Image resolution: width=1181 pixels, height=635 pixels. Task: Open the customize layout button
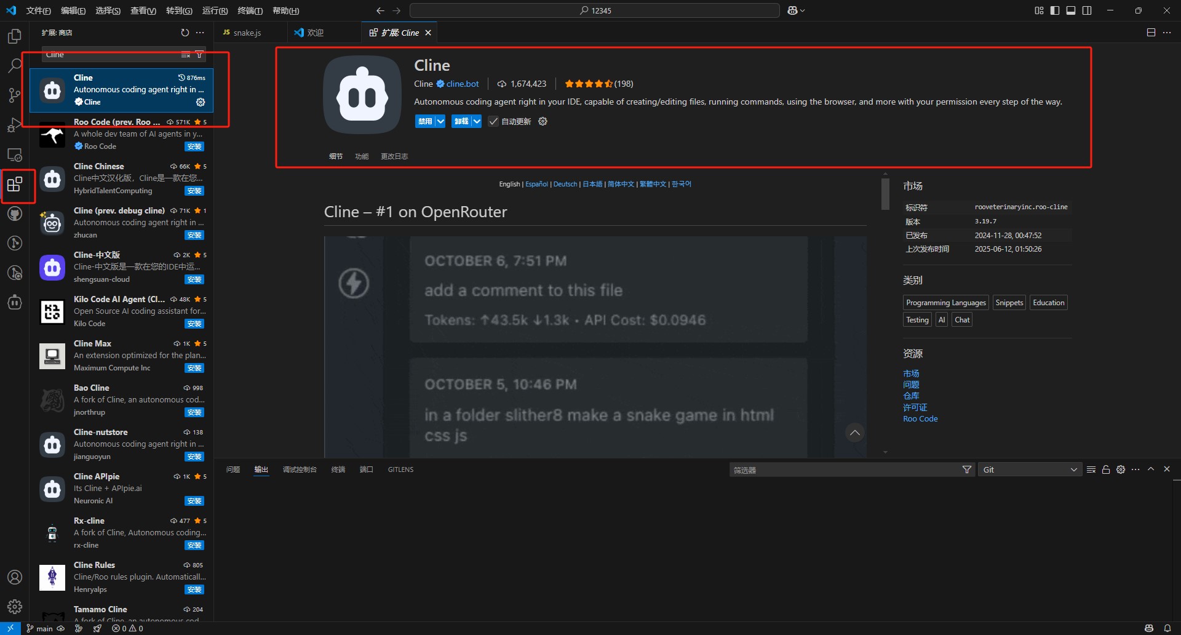tap(1039, 10)
